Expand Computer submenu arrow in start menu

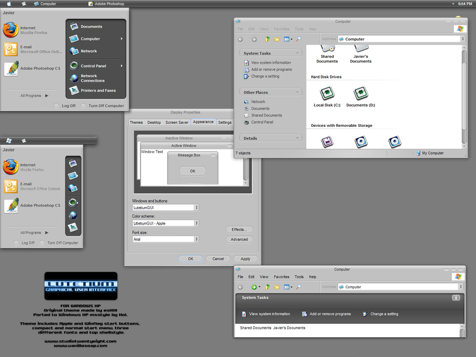(121, 38)
